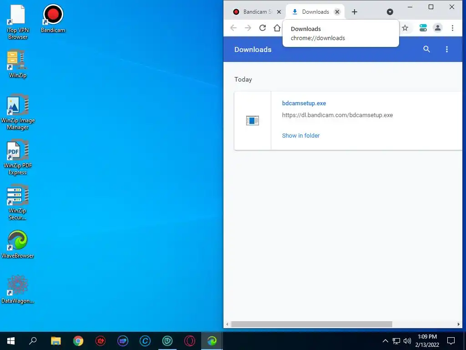The height and width of the screenshot is (350, 466).
Task: Go back in the browser
Action: (233, 28)
